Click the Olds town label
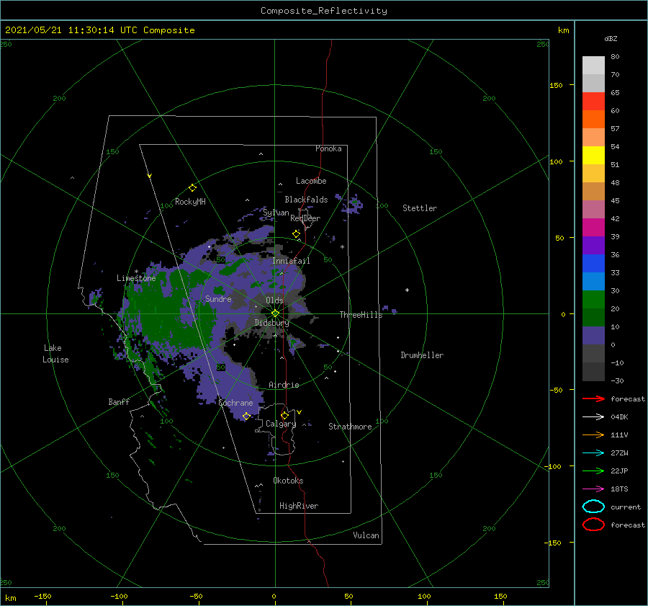The height and width of the screenshot is (606, 648). pos(274,300)
